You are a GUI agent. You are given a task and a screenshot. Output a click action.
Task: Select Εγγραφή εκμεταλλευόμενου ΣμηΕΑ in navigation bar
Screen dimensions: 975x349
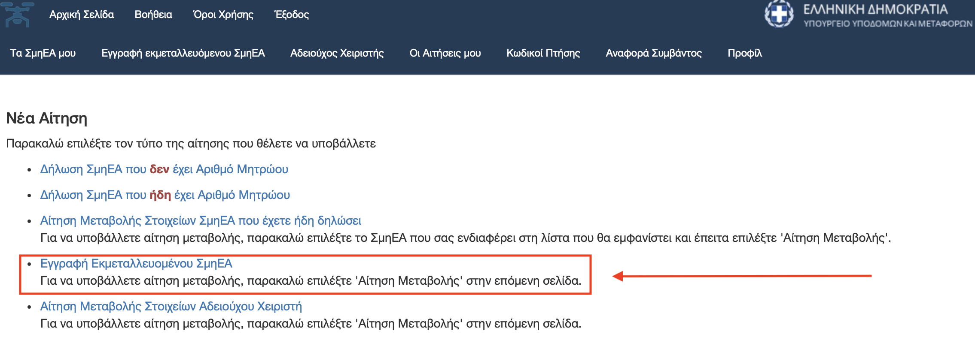coord(183,53)
